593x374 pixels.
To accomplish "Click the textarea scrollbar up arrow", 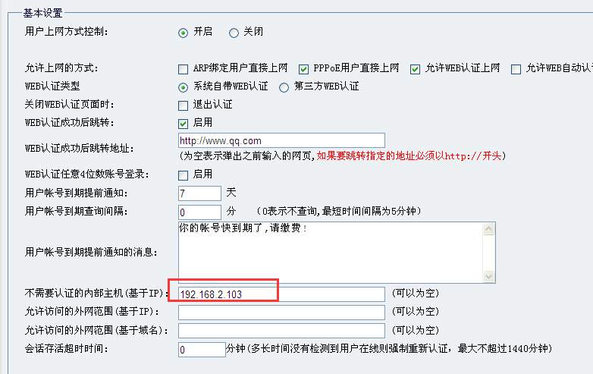I will pyautogui.click(x=489, y=228).
